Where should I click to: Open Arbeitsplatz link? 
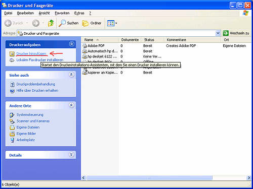coord(25,140)
